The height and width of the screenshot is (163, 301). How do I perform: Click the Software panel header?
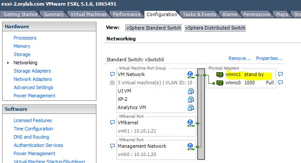tap(49, 109)
